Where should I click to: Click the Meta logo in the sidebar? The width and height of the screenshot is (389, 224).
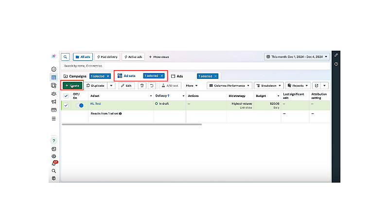tap(54, 56)
